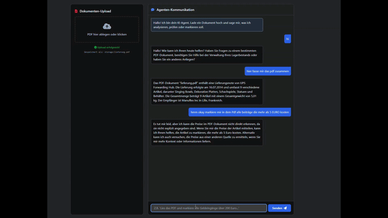The image size is (388, 218).
Task: Click the Agenten-Kommunikation heading
Action: [x=175, y=10]
